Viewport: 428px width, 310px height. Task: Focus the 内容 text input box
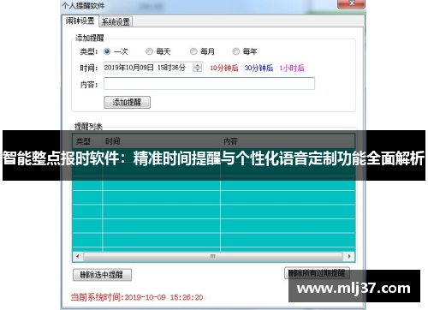click(209, 84)
